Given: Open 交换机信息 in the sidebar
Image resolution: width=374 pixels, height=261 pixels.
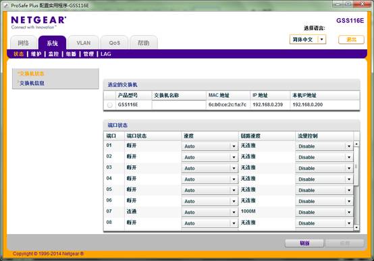Looking at the screenshot, I should click(32, 83).
